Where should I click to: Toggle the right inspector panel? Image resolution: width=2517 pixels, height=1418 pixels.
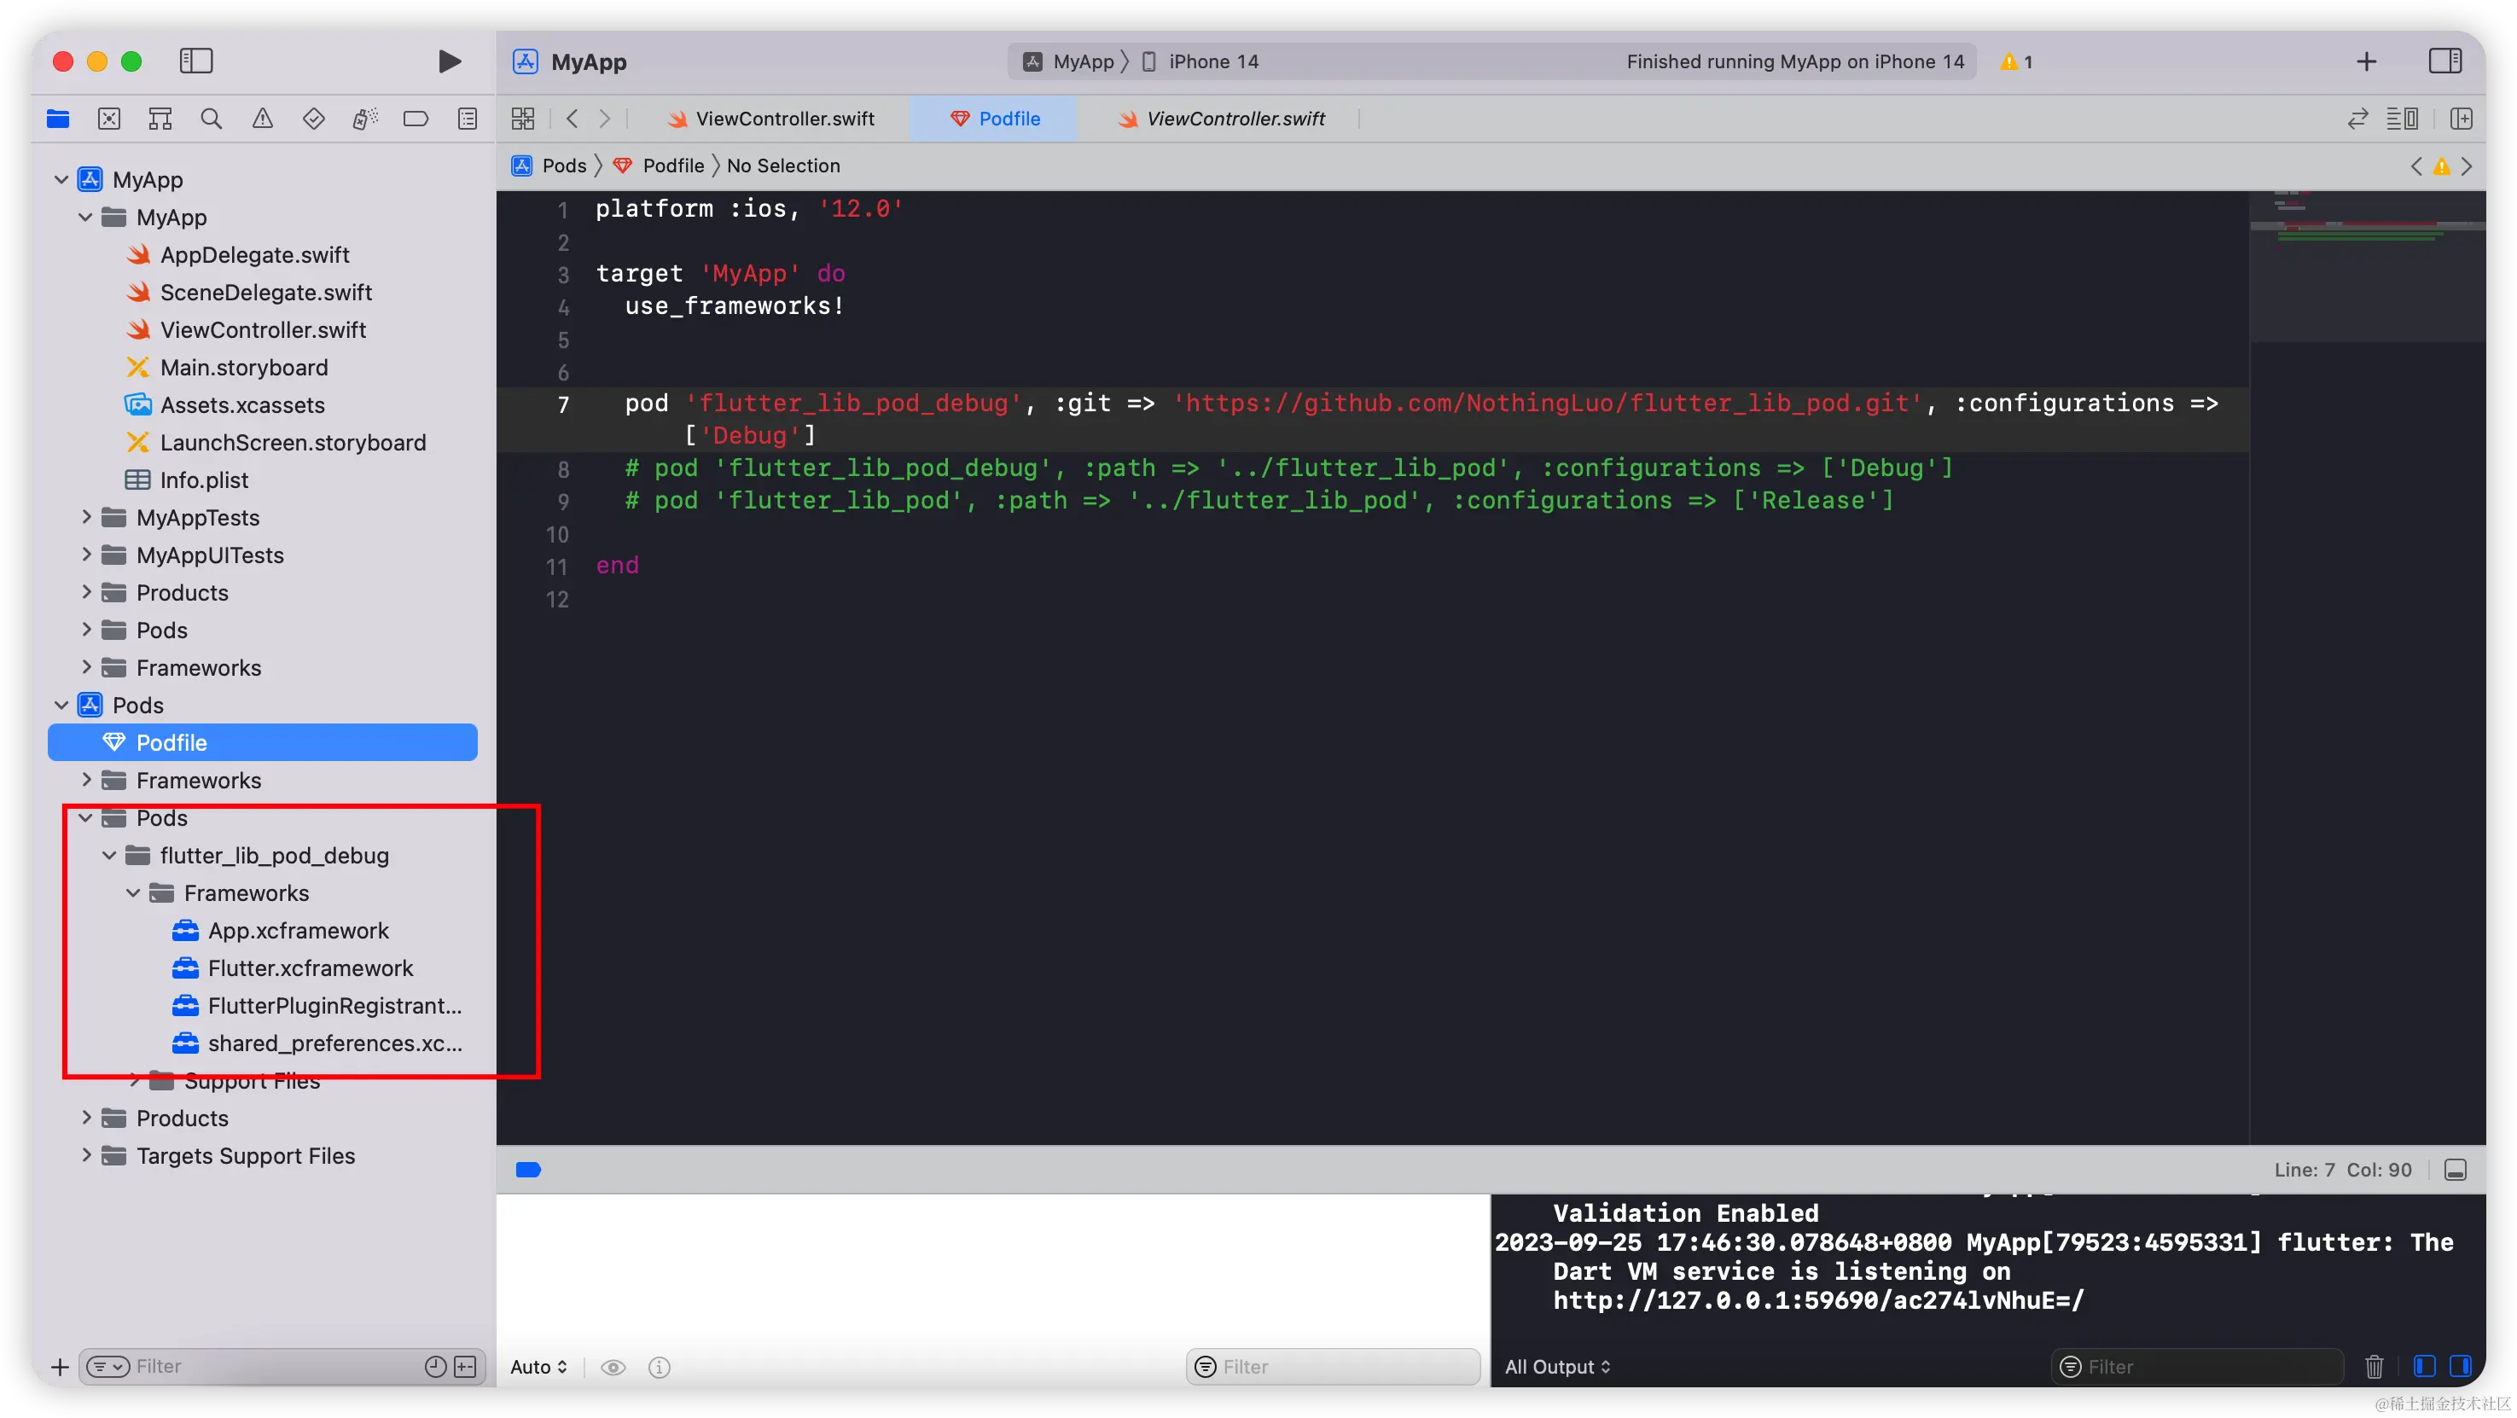point(2444,61)
